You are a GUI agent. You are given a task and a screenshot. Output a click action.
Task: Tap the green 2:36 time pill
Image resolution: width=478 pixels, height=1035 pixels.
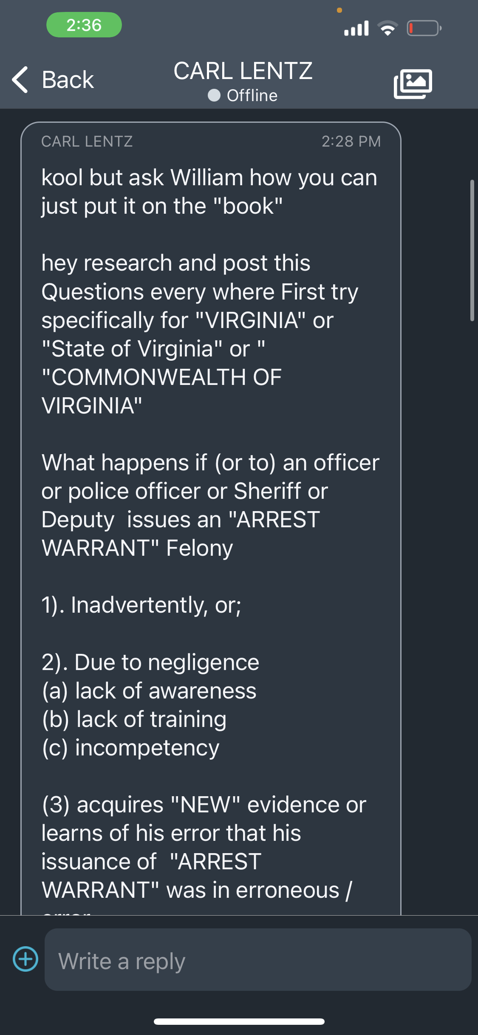(x=84, y=25)
